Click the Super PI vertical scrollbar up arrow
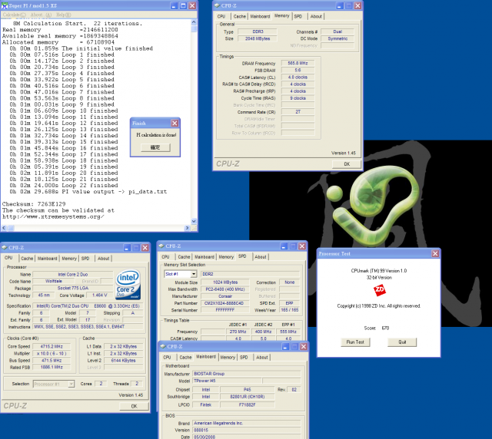The image size is (492, 439). [194, 22]
